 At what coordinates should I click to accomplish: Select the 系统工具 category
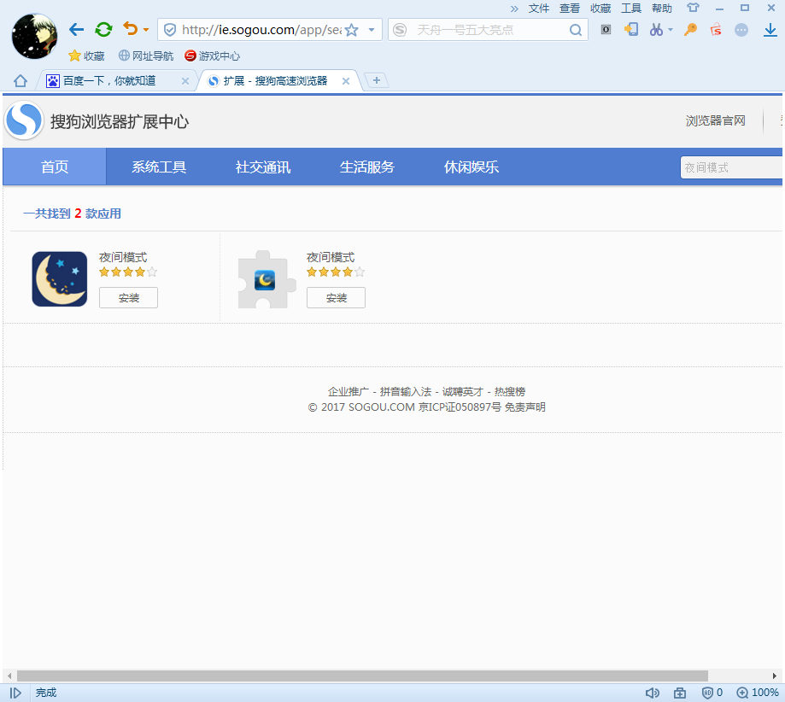pos(159,167)
